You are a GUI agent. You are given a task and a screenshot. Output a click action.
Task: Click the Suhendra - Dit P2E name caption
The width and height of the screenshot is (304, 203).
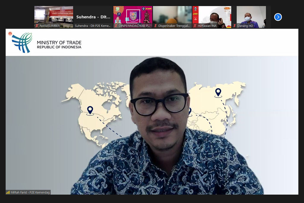[93, 26]
